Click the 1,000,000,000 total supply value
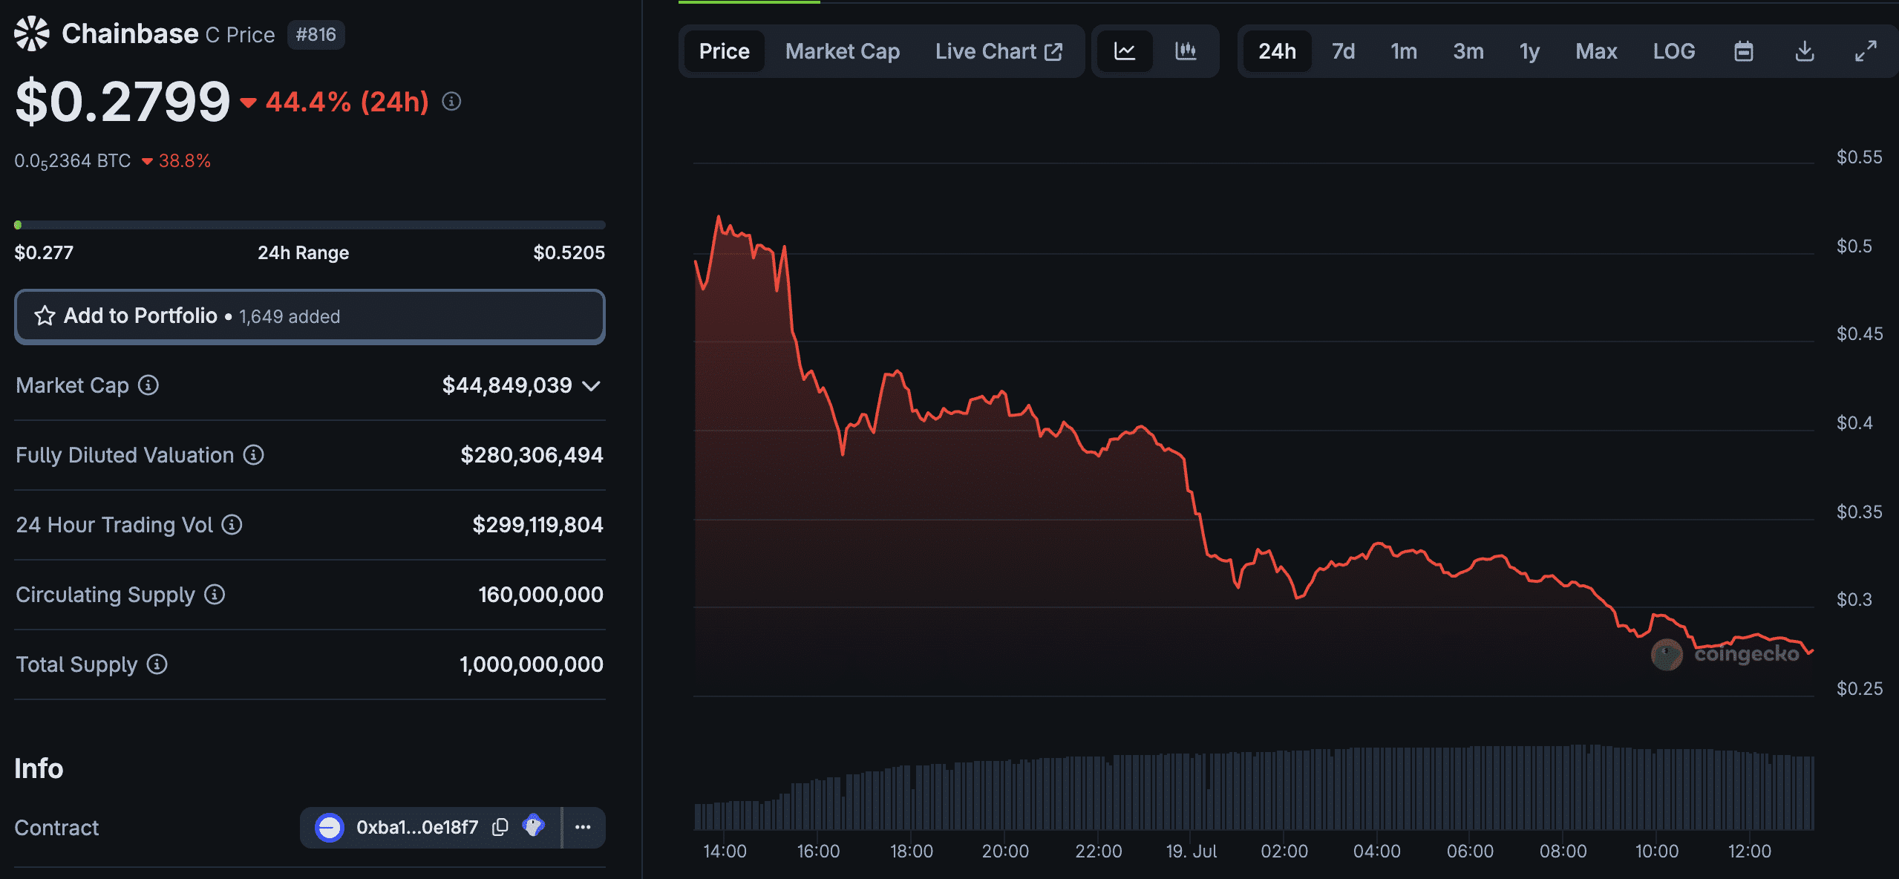The height and width of the screenshot is (879, 1899). pos(532,664)
